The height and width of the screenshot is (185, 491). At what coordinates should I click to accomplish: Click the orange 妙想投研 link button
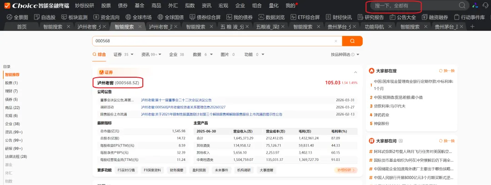coord(346,170)
